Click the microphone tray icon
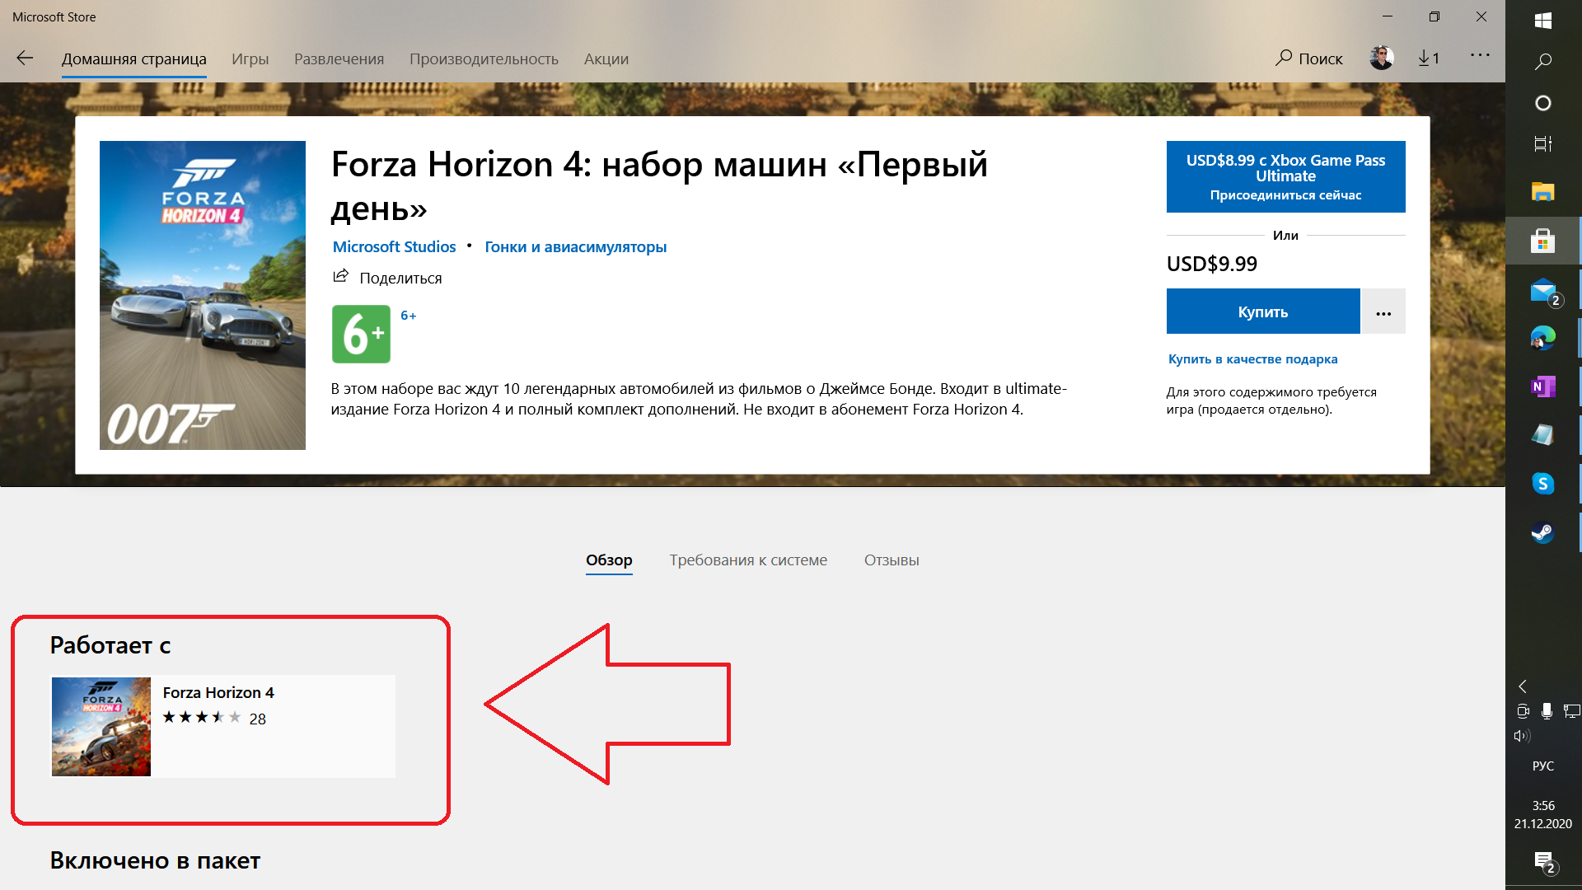Viewport: 1582px width, 890px height. [1547, 710]
